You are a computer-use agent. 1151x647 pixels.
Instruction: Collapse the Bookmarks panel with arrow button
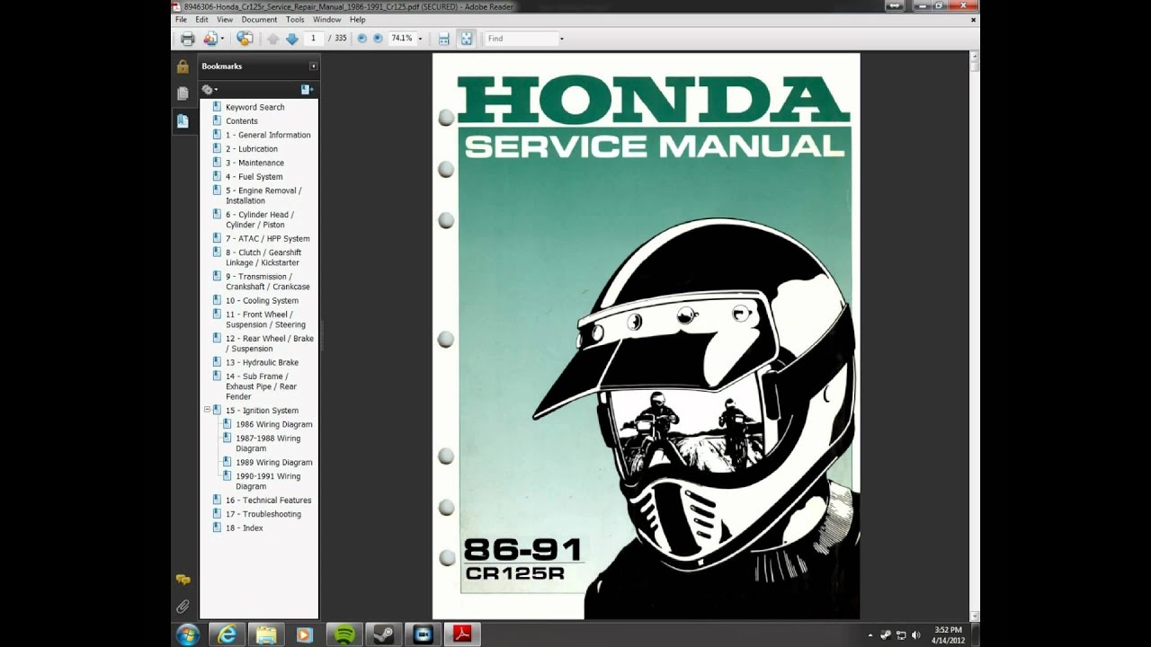pyautogui.click(x=313, y=66)
